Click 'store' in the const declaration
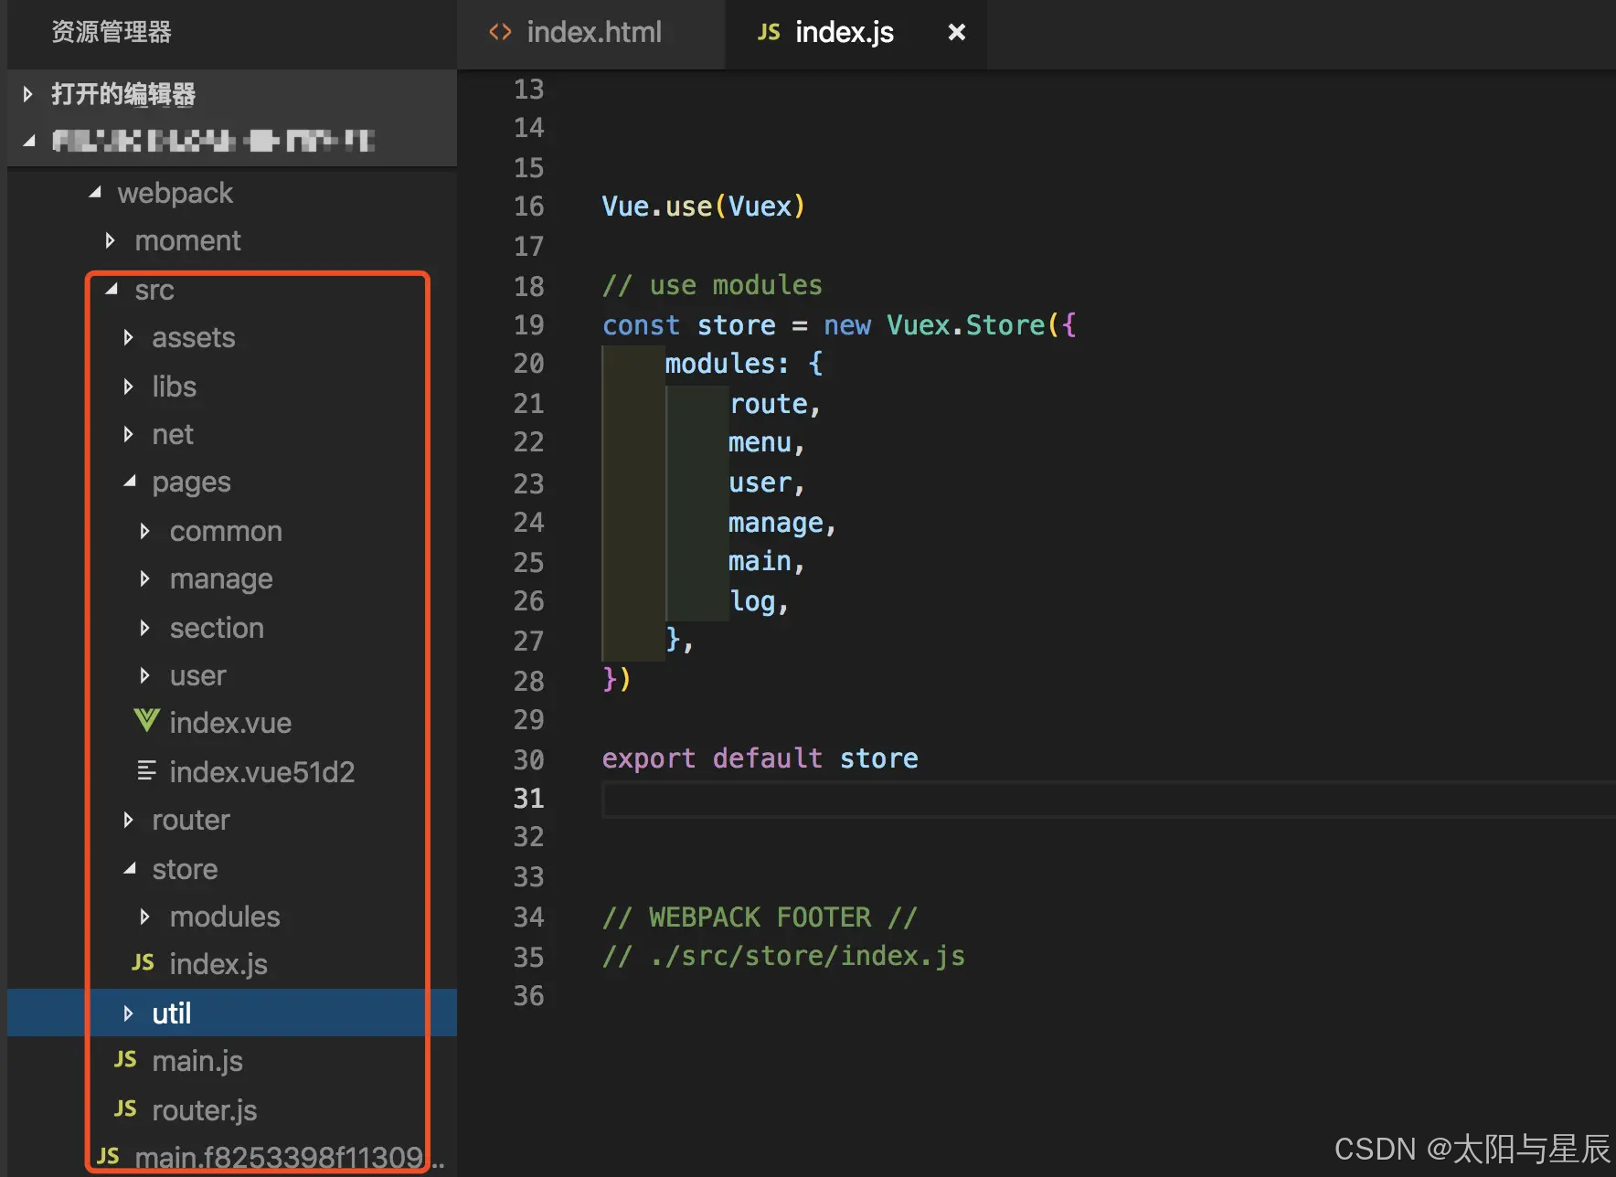Viewport: 1616px width, 1177px height. pos(736,325)
